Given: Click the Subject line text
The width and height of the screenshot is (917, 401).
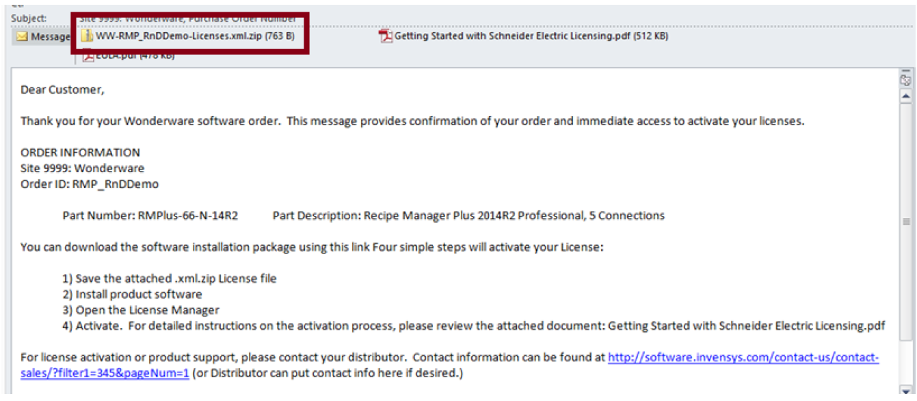Looking at the screenshot, I should coord(188,18).
